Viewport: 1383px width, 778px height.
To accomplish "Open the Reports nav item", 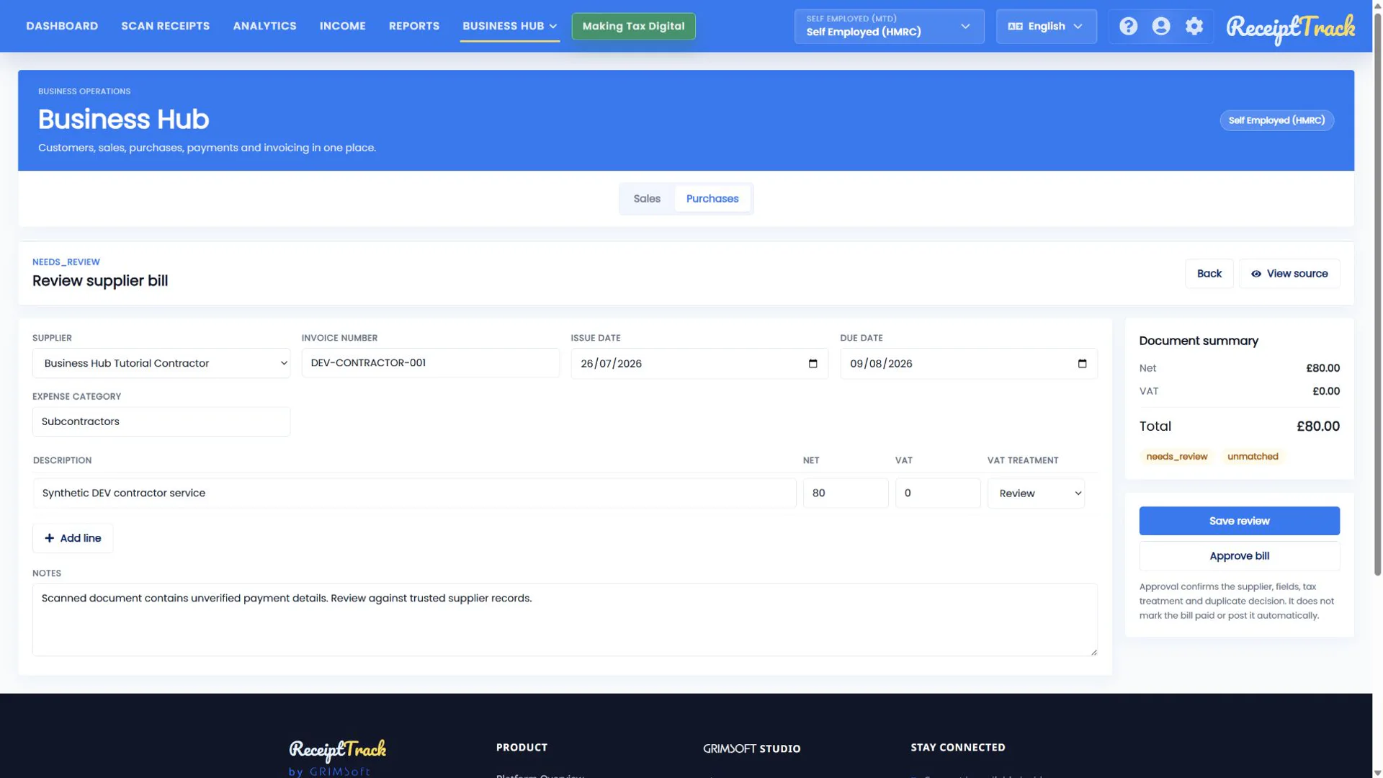I will (x=414, y=26).
